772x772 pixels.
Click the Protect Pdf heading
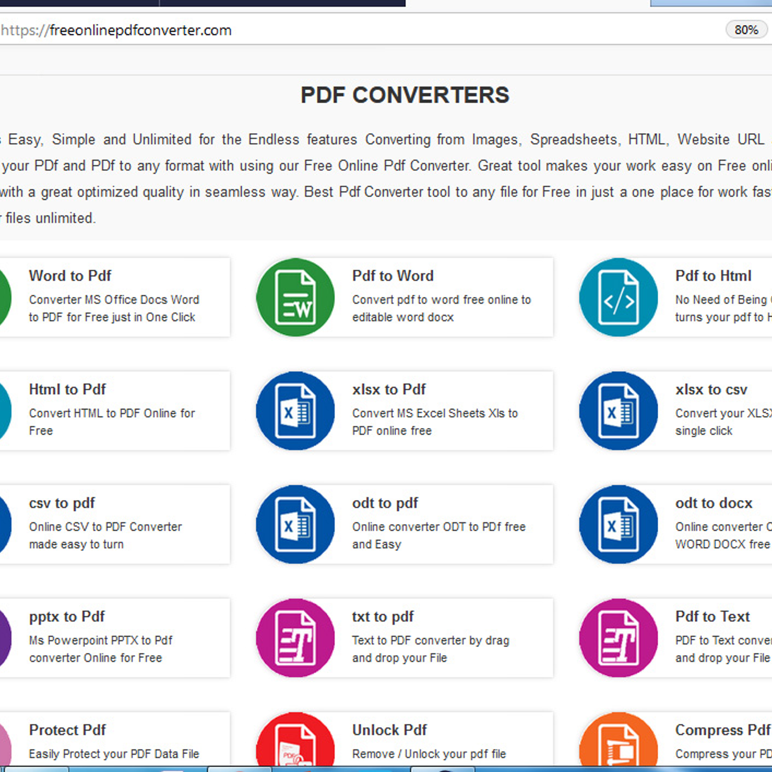pyautogui.click(x=68, y=730)
